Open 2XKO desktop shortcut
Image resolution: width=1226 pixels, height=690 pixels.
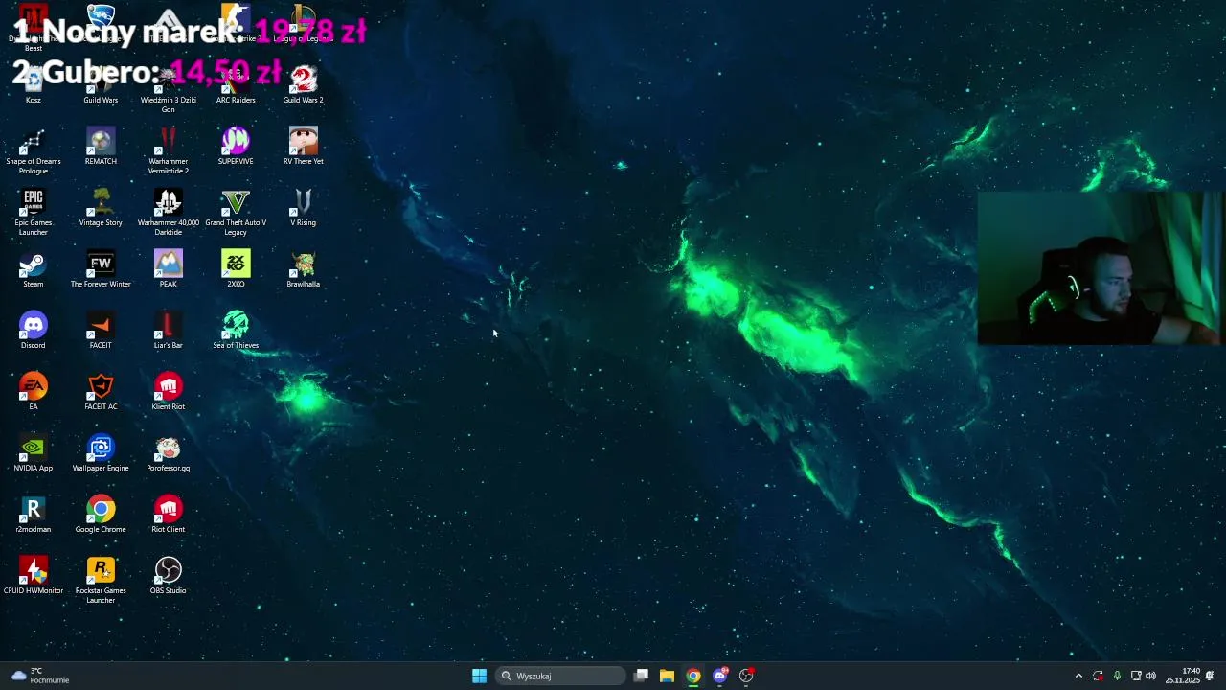point(236,268)
